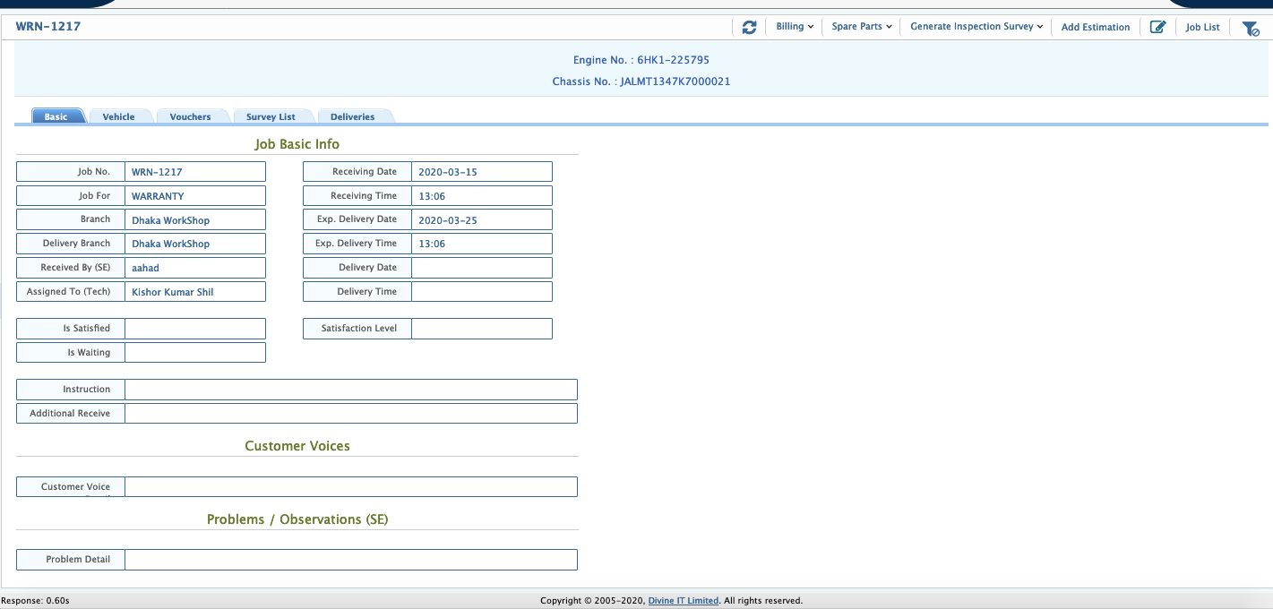Click the Customer Voice input box
1273x609 pixels.
[x=351, y=486]
